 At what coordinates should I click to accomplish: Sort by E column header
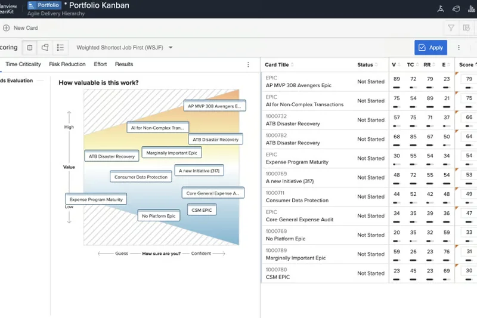(446, 64)
